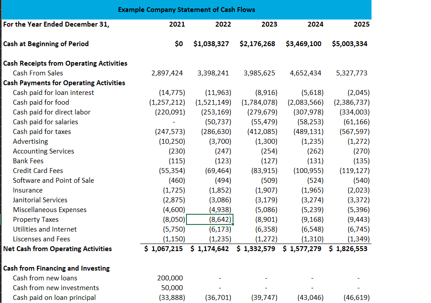Select the 2025 year header cell
This screenshot has height=303, width=431.
362,24
